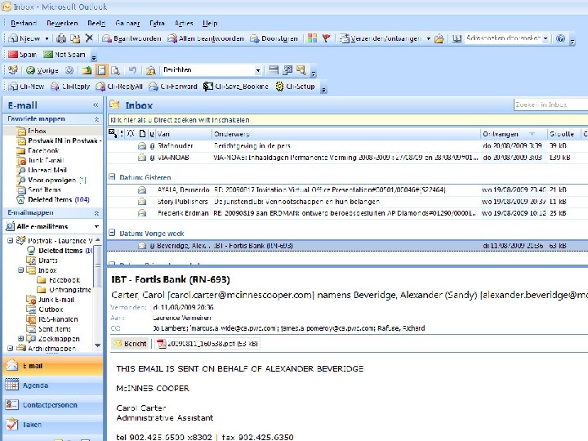Screen dimensions: 588x441
Task: Open VIA-NOAB message row
Action: [348, 158]
